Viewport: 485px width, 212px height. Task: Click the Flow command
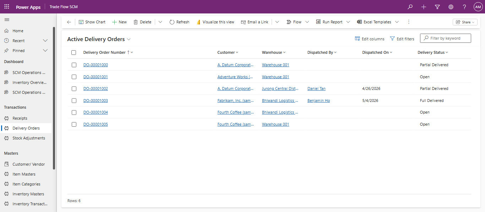tap(294, 22)
